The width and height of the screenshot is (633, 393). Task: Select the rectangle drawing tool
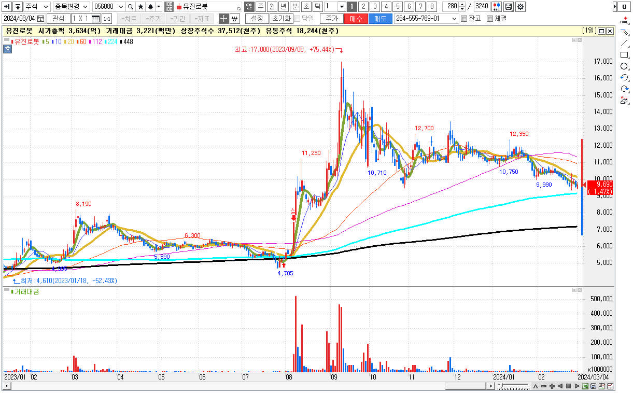625,55
